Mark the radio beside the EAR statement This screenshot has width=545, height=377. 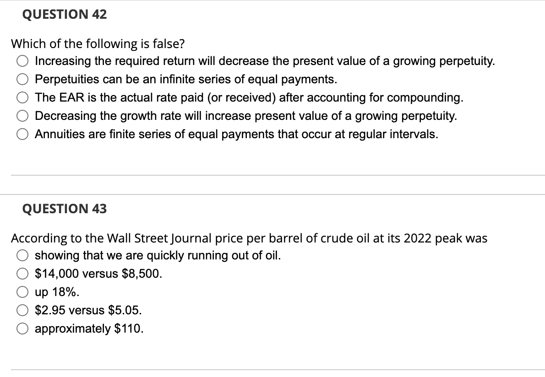click(23, 98)
